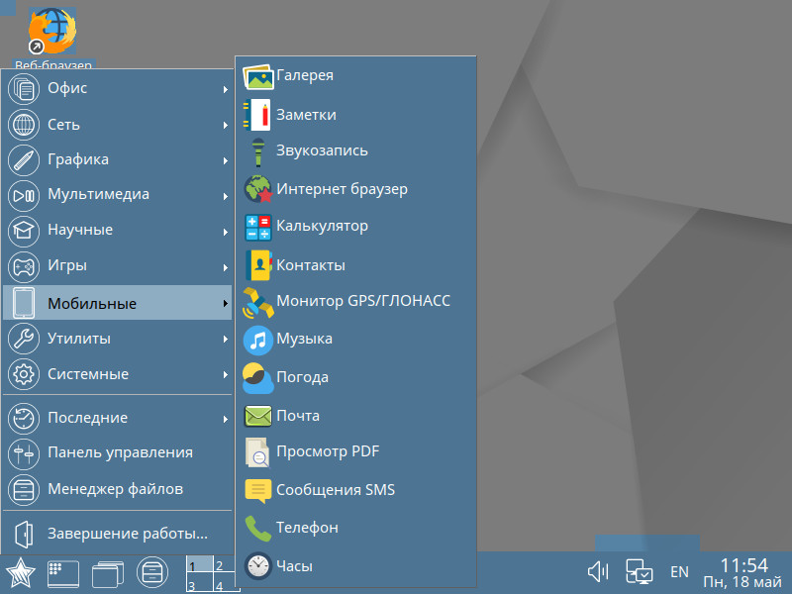Open the Последние menu entry
The width and height of the screenshot is (792, 594).
(x=117, y=418)
